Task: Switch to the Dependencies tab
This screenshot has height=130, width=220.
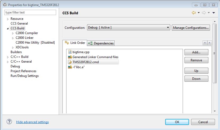Action: coord(101,43)
